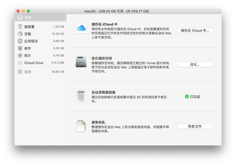Click the 推荐 lightbulb icon in sidebar
This screenshot has height=166, width=236.
pyautogui.click(x=20, y=18)
